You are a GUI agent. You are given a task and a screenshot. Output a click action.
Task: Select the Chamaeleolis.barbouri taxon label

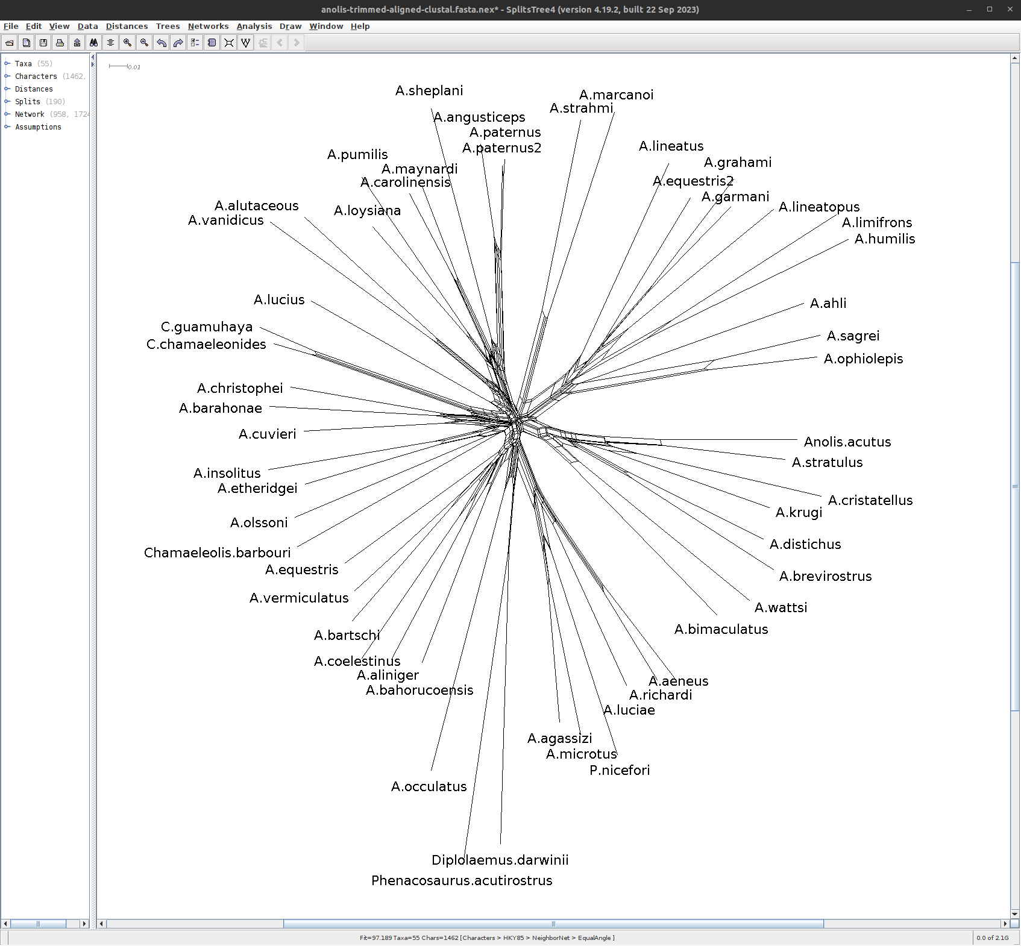tap(217, 553)
